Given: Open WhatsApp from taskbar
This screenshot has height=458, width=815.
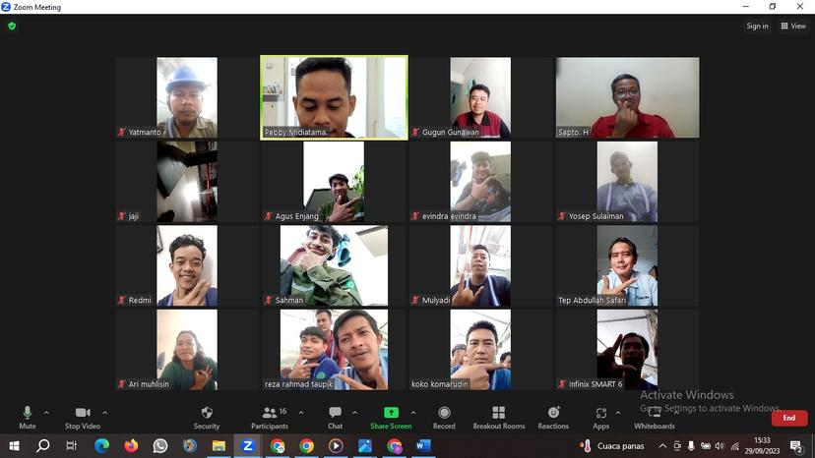Looking at the screenshot, I should tap(160, 445).
